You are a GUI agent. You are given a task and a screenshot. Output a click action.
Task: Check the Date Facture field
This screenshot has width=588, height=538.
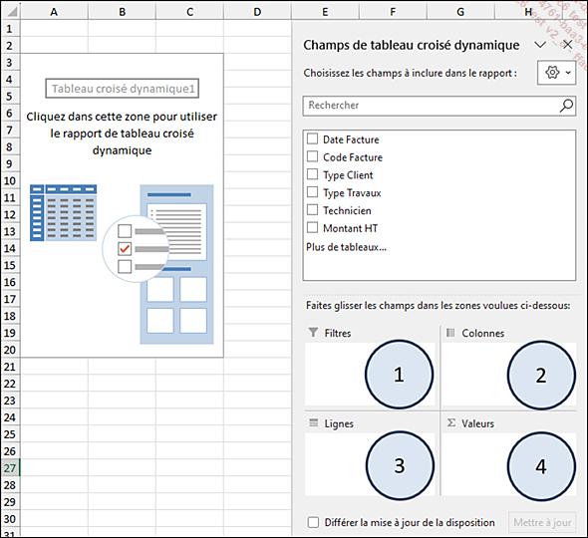tap(312, 139)
